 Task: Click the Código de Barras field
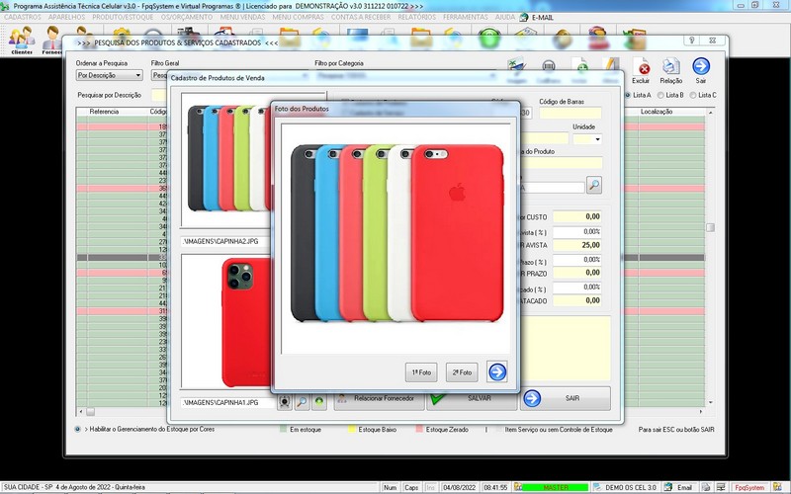coord(571,113)
